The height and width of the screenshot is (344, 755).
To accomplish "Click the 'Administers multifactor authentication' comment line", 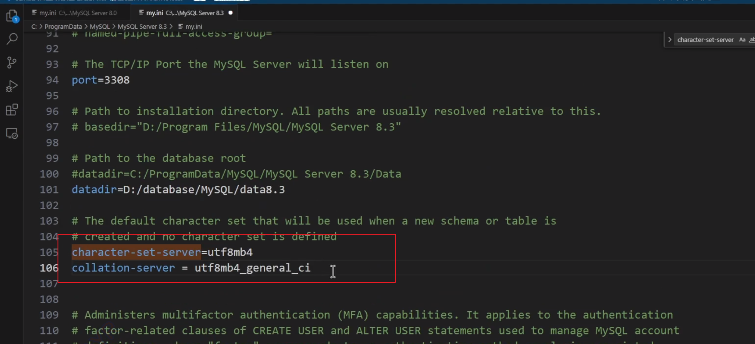I will coord(372,315).
